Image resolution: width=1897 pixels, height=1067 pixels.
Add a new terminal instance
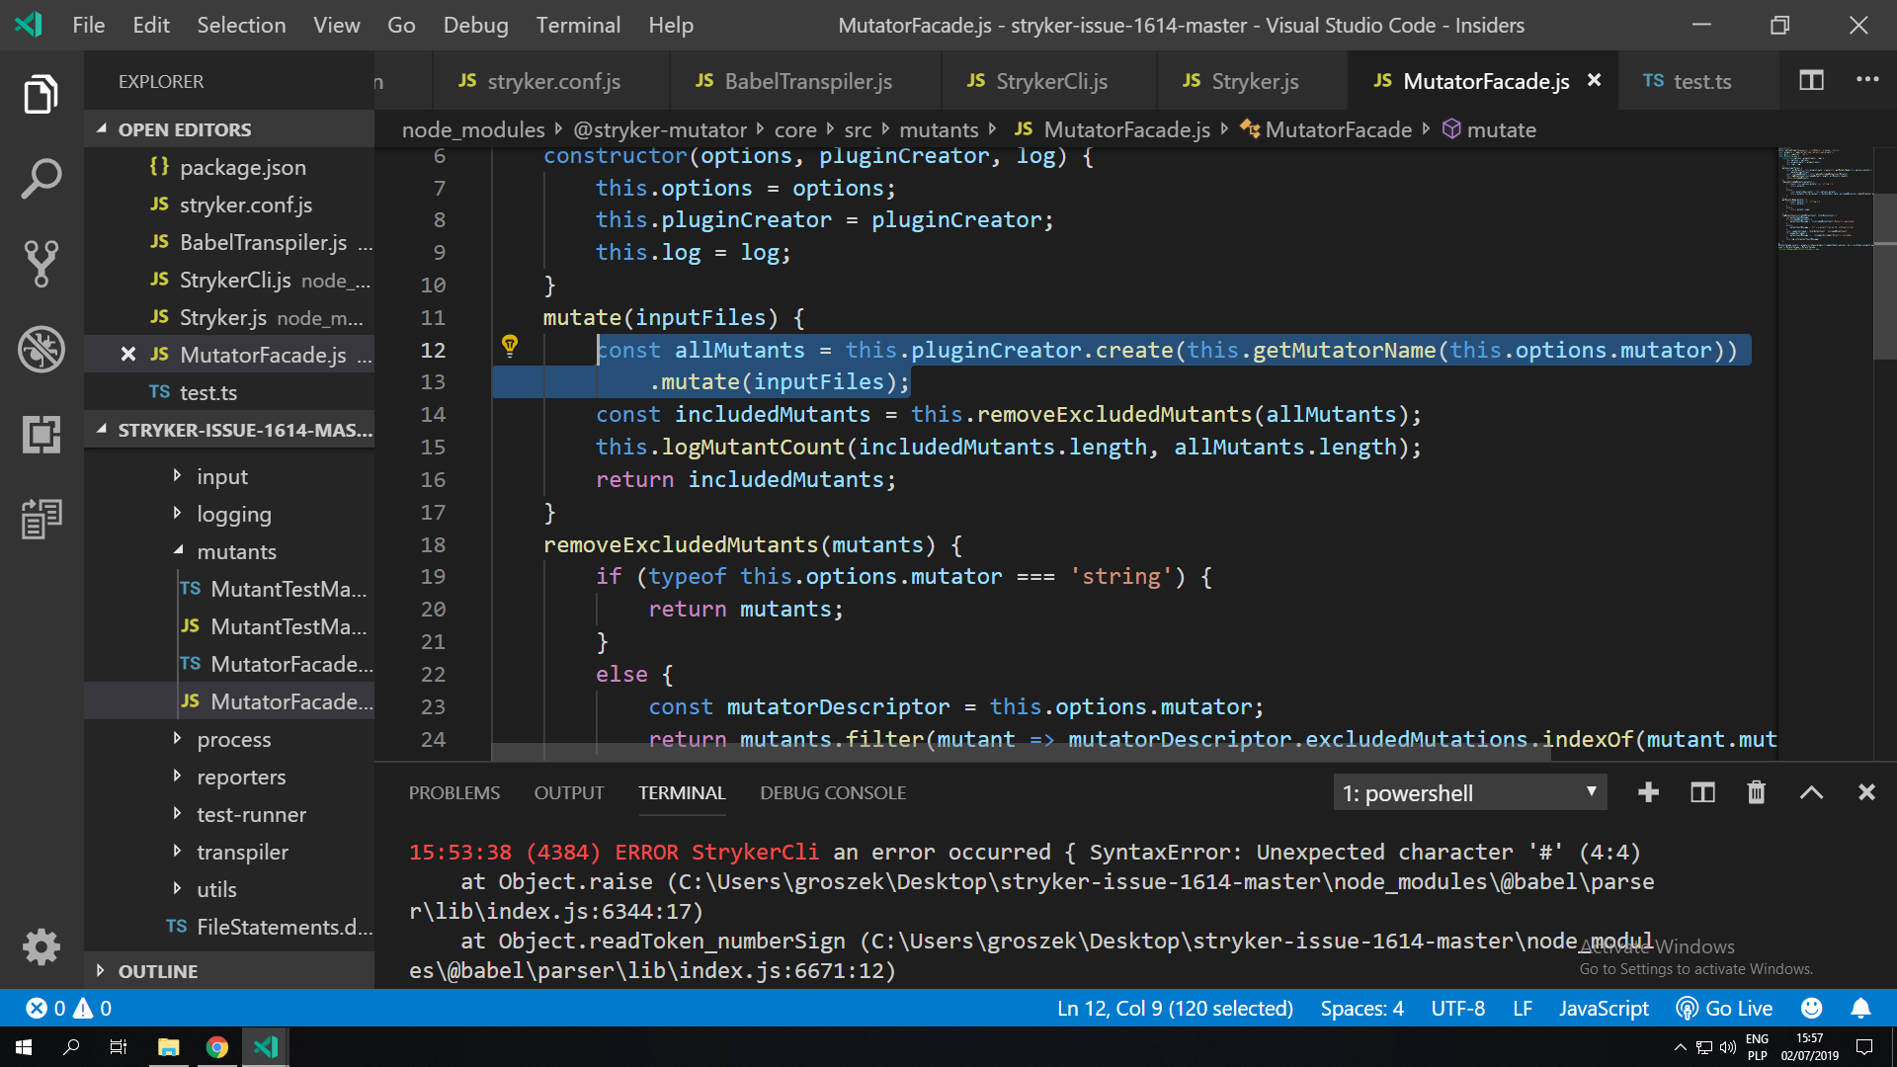[x=1648, y=792]
